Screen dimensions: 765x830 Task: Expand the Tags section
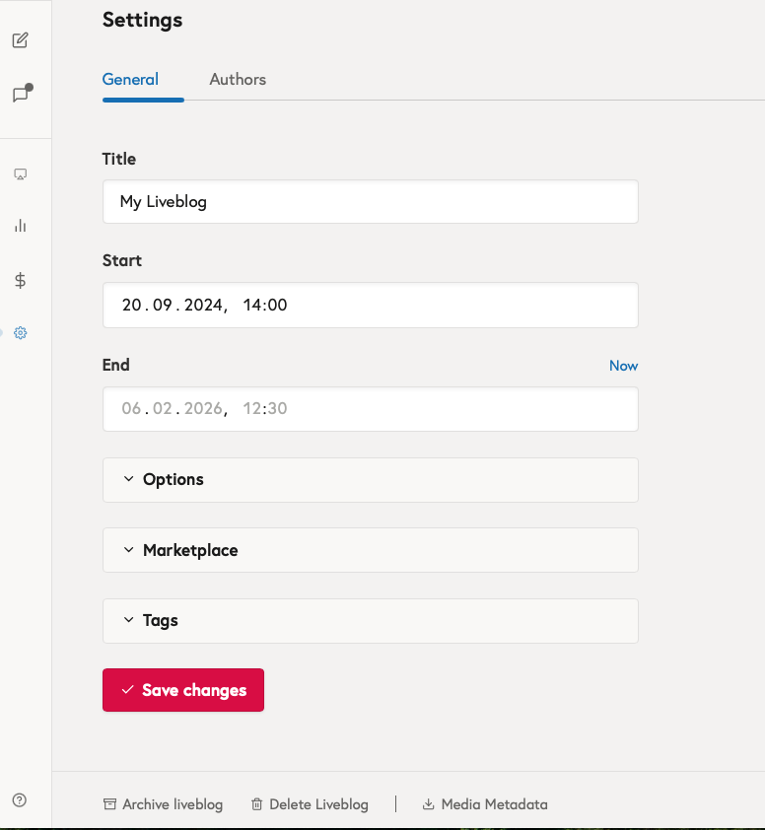point(161,620)
